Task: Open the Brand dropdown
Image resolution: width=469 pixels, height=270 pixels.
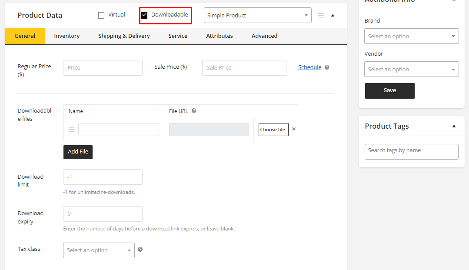Action: (411, 36)
